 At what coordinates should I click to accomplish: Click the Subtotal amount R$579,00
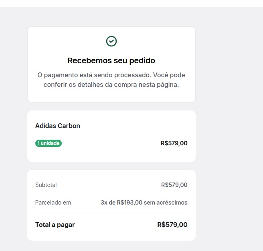pyautogui.click(x=174, y=185)
